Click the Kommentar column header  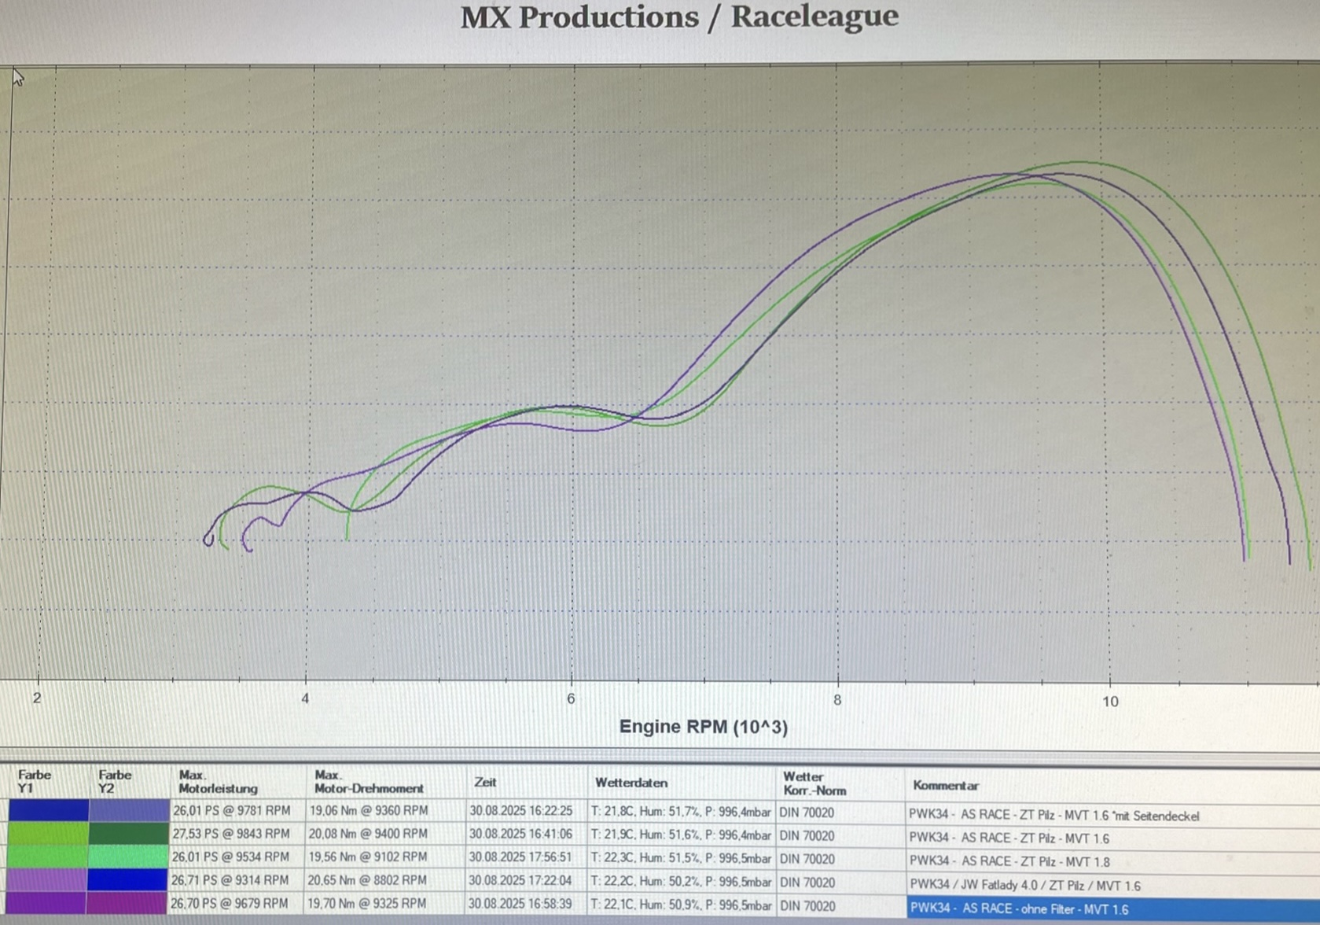tap(945, 786)
